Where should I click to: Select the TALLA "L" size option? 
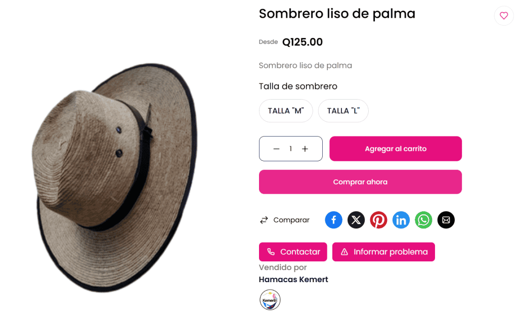[343, 111]
